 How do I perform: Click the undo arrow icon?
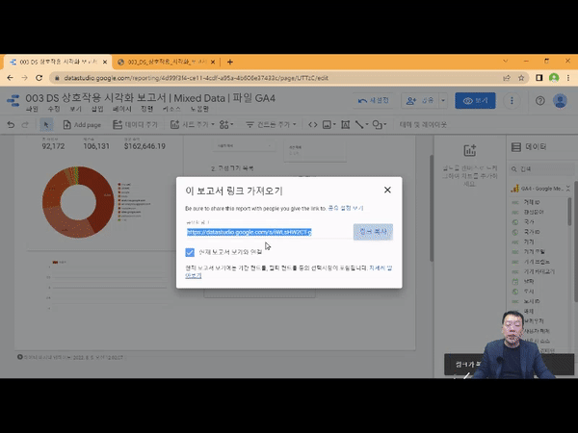click(x=11, y=124)
